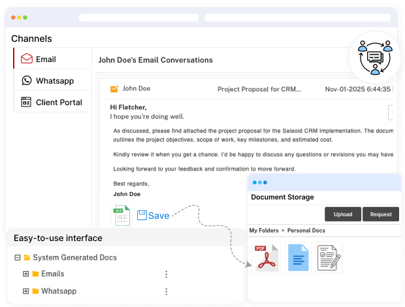Open the blue text document file
The height and width of the screenshot is (307, 405).
(299, 257)
